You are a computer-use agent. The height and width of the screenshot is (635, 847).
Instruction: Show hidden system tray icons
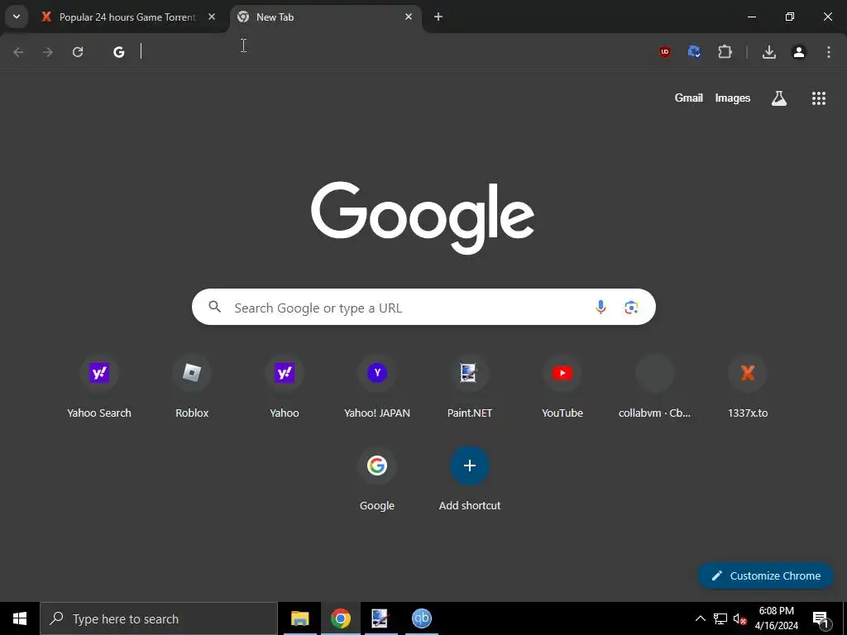[700, 618]
